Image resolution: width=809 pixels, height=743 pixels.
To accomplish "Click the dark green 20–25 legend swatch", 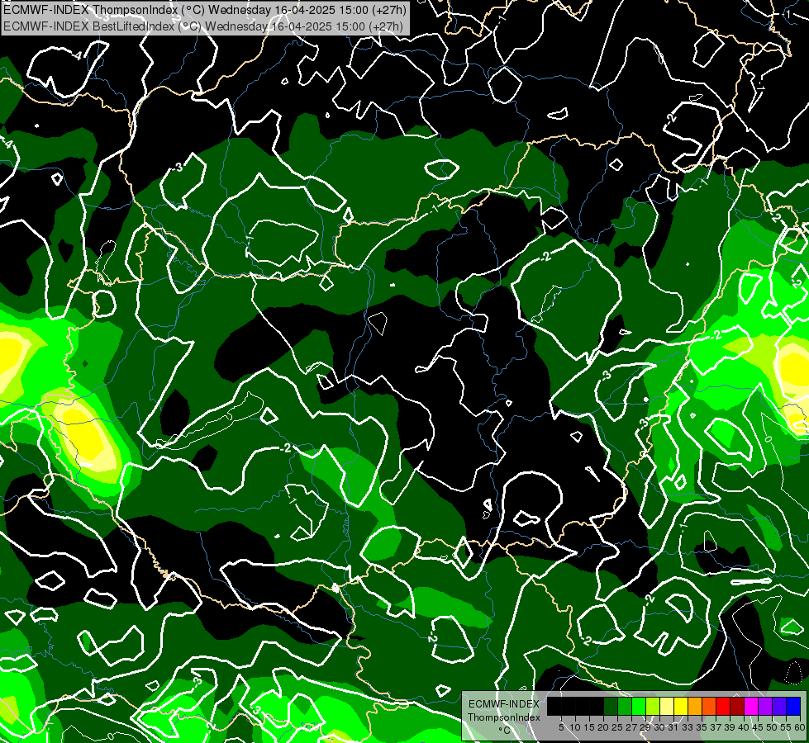I will pyautogui.click(x=611, y=706).
